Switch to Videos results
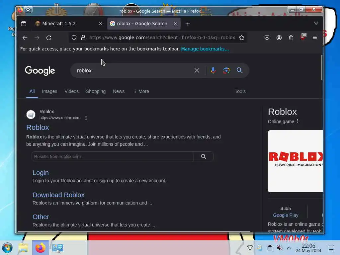 click(x=72, y=91)
